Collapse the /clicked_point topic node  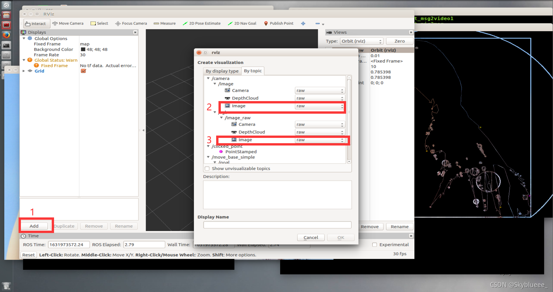208,146
